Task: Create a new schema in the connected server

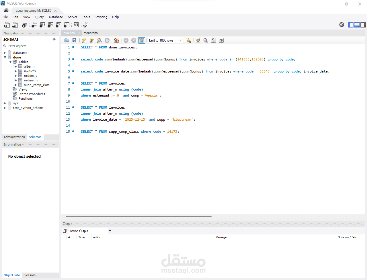Action: tap(34, 25)
